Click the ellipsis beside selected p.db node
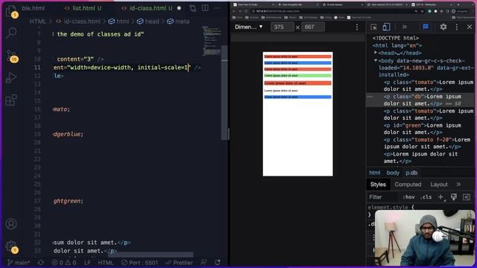Viewport: 477px width, 268px height. (x=370, y=97)
